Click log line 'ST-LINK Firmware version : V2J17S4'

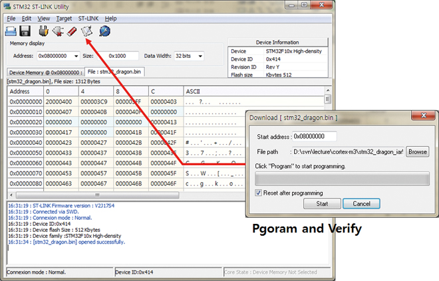[x=61, y=205]
